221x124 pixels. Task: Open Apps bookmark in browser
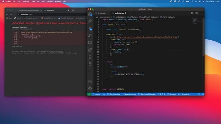(9, 18)
